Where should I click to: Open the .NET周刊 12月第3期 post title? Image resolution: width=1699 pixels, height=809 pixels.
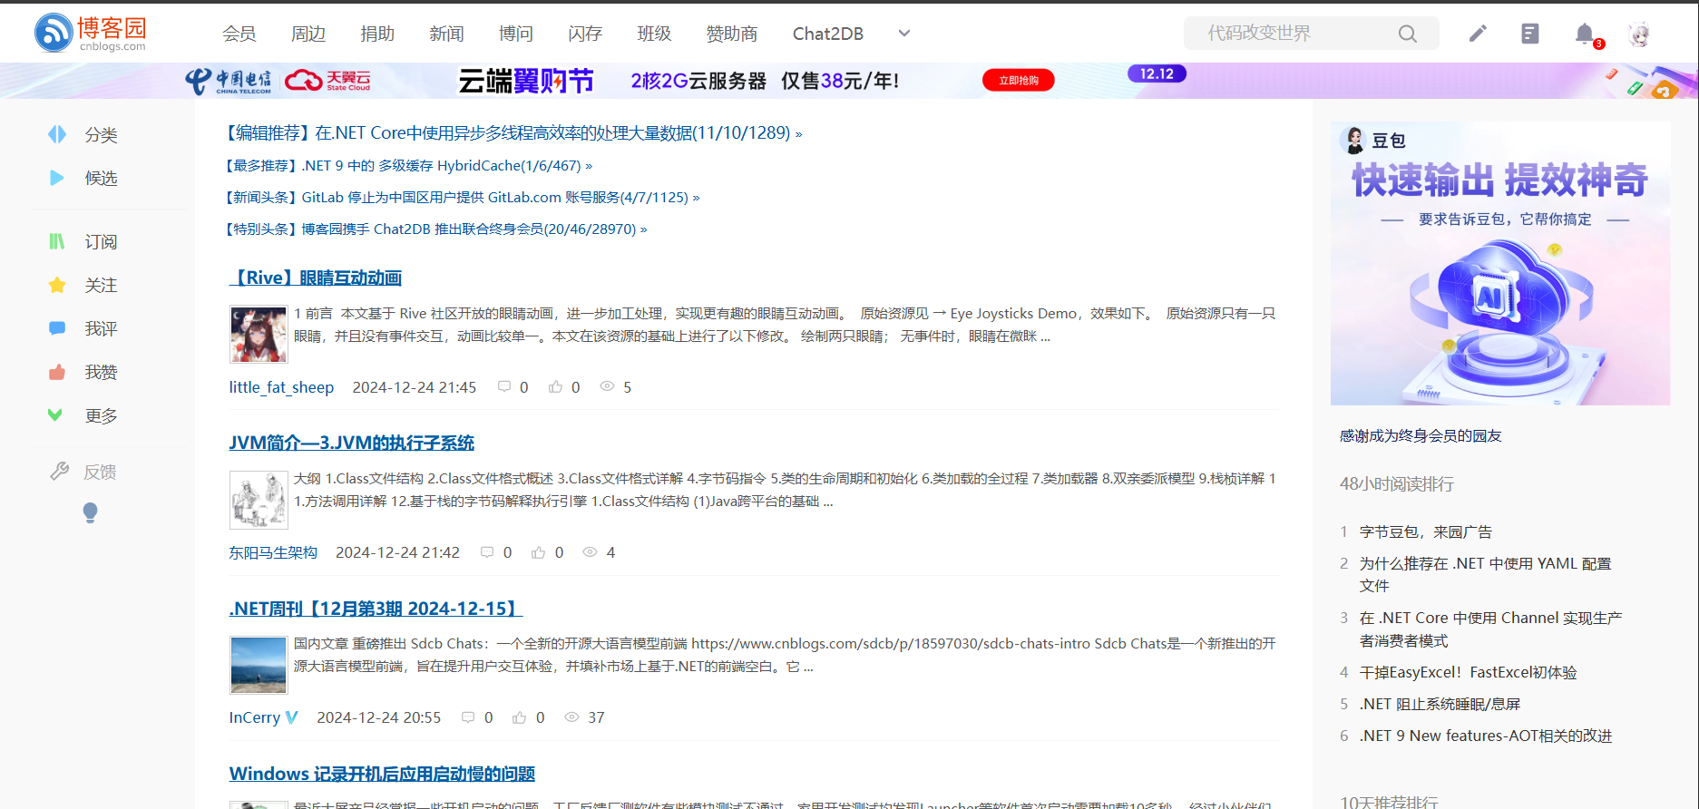[376, 608]
